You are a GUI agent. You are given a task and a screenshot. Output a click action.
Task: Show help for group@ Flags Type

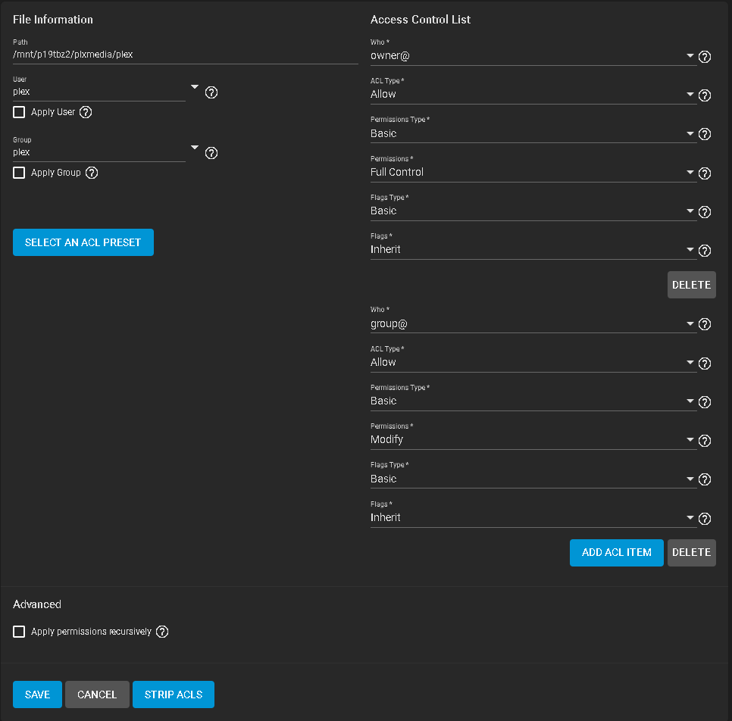pyautogui.click(x=705, y=479)
